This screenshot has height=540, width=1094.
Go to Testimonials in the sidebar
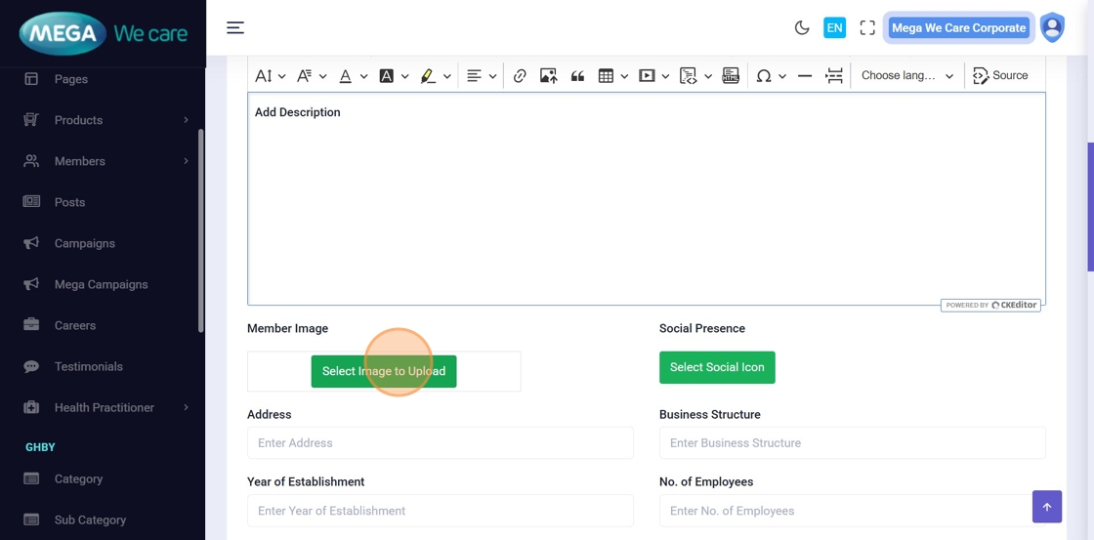(x=88, y=366)
